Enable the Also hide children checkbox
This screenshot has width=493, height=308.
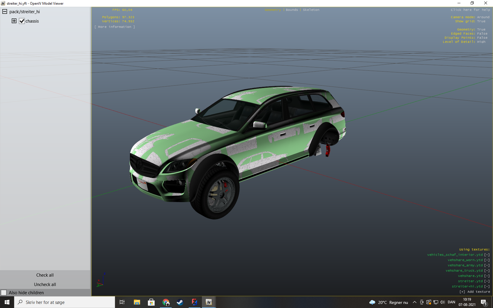tap(4, 293)
